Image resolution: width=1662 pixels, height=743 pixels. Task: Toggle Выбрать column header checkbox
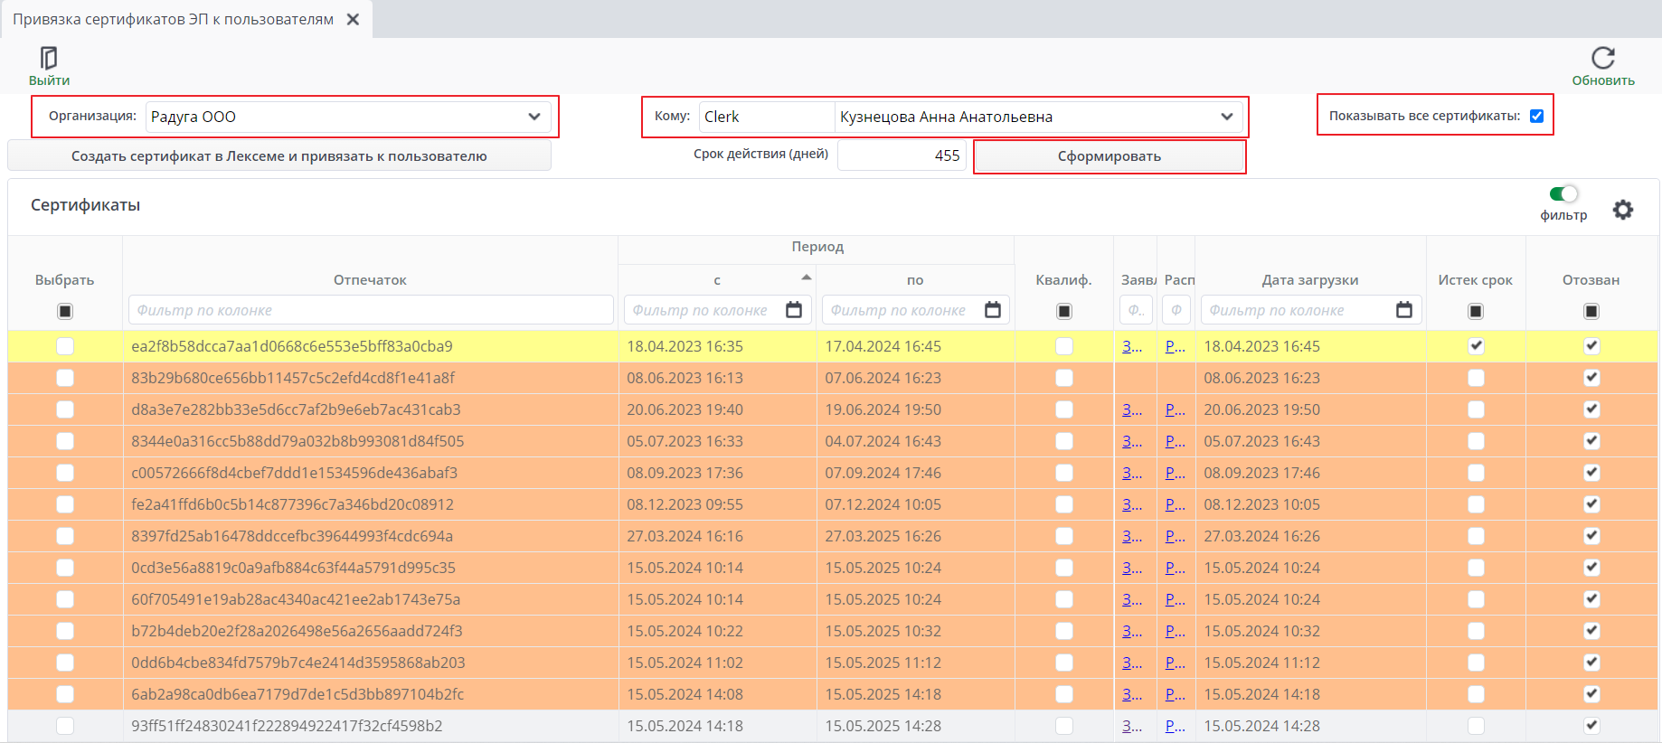coord(65,311)
